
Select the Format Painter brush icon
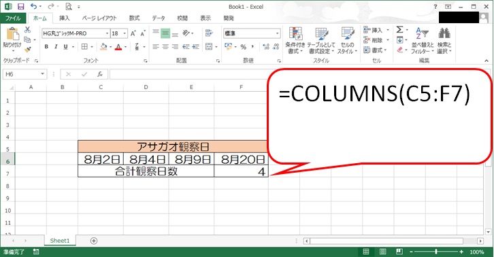pos(27,50)
